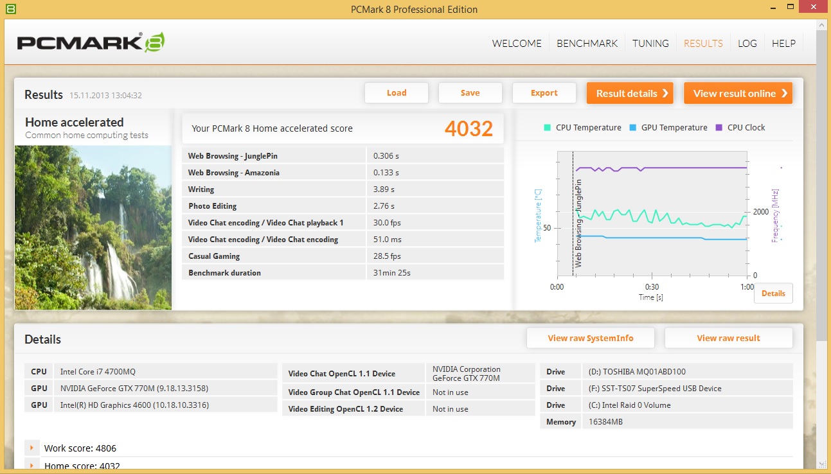The width and height of the screenshot is (831, 474).
Task: Select the Video Chat playback 1 row
Action: [343, 223]
